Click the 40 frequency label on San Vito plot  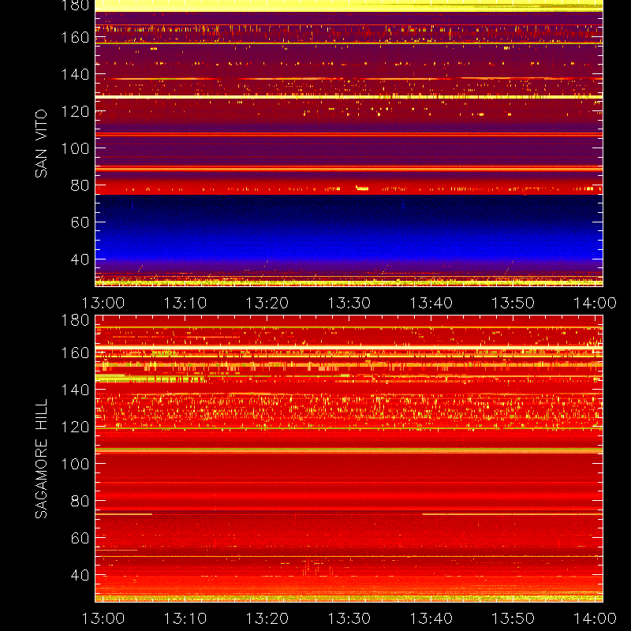click(80, 259)
